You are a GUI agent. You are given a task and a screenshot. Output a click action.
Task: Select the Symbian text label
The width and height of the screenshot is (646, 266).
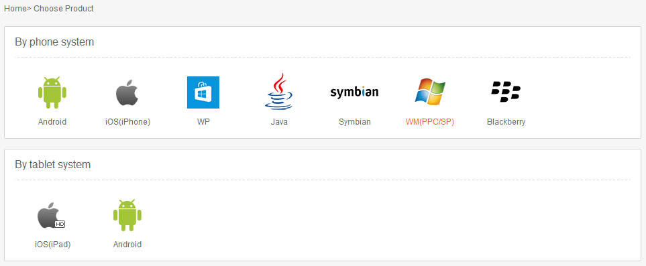pos(355,122)
